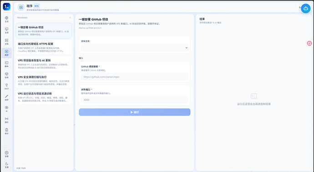Click the 程序 page title text
This screenshot has height=172, width=314.
click(x=30, y=6)
